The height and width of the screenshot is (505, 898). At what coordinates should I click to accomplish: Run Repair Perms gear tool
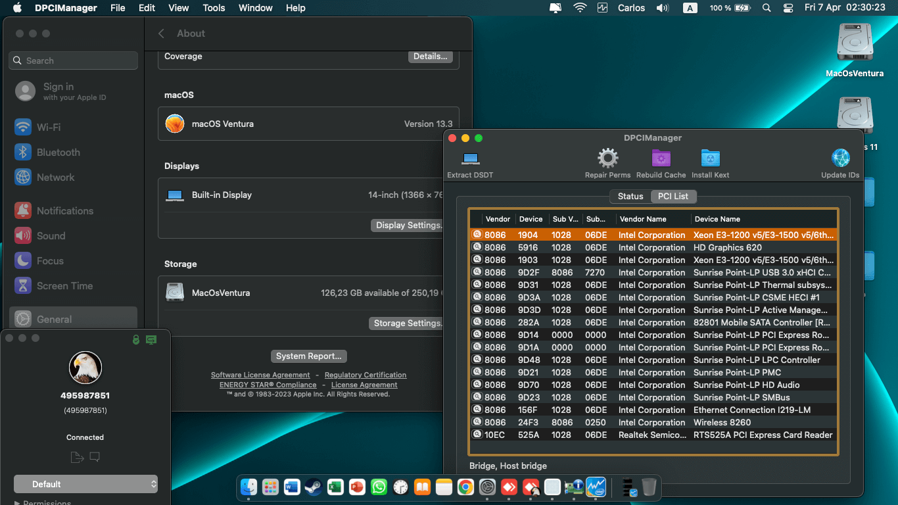click(x=607, y=164)
